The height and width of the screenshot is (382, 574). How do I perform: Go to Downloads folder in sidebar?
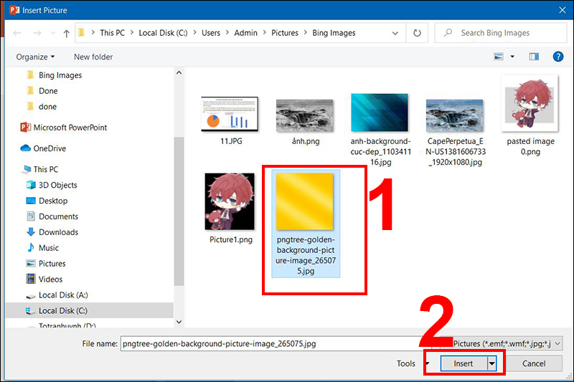[x=58, y=232]
